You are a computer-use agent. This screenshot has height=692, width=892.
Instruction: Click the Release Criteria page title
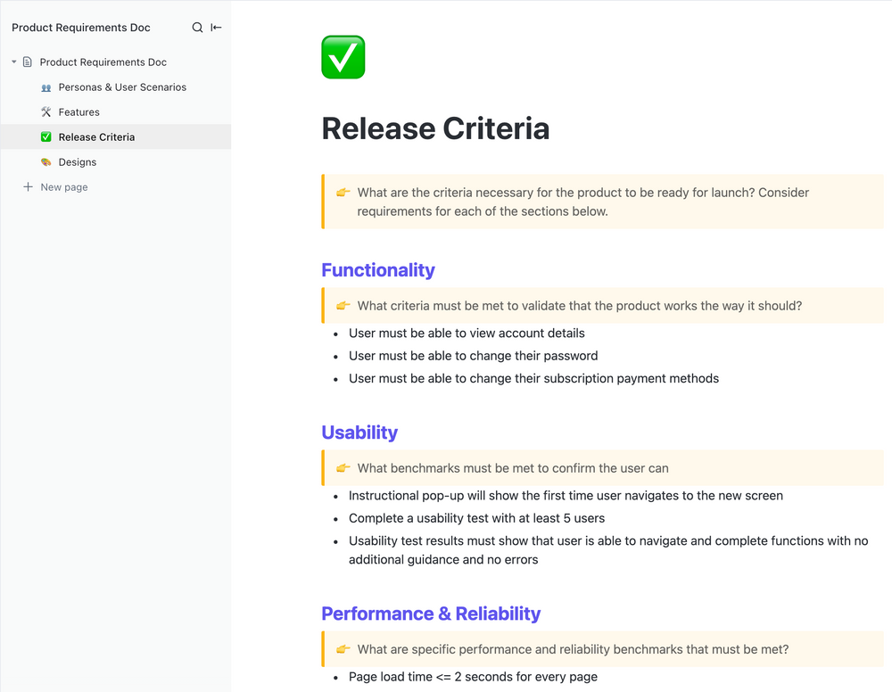pos(435,128)
